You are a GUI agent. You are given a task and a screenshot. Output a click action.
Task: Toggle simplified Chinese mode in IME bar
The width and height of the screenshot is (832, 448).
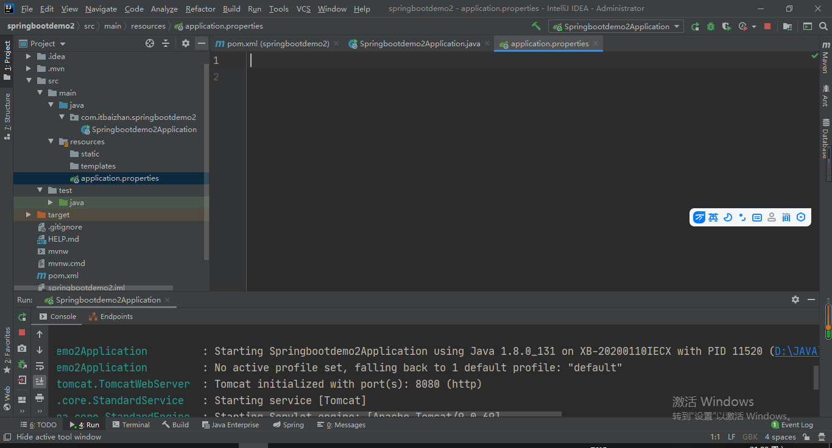coord(786,217)
